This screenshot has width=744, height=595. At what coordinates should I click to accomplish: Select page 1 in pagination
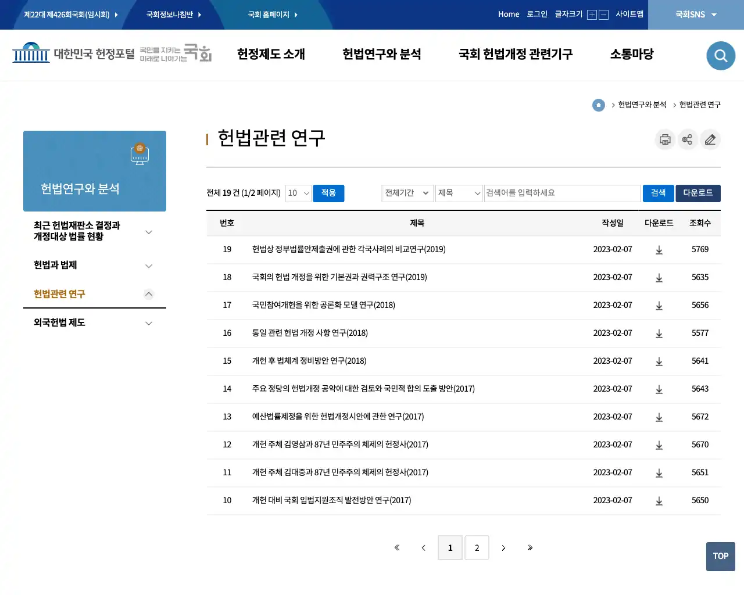point(450,547)
